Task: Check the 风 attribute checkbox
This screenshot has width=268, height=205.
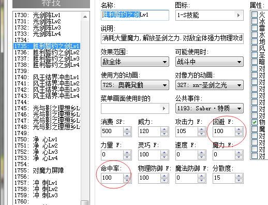Action: click(255, 48)
